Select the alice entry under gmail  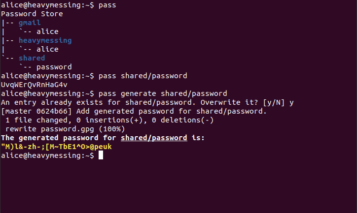click(47, 31)
